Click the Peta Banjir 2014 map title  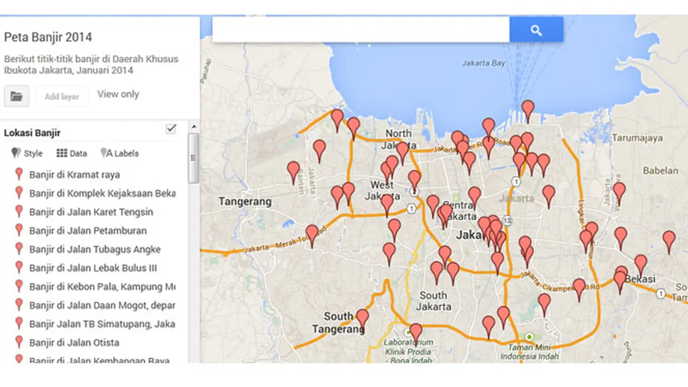[48, 37]
